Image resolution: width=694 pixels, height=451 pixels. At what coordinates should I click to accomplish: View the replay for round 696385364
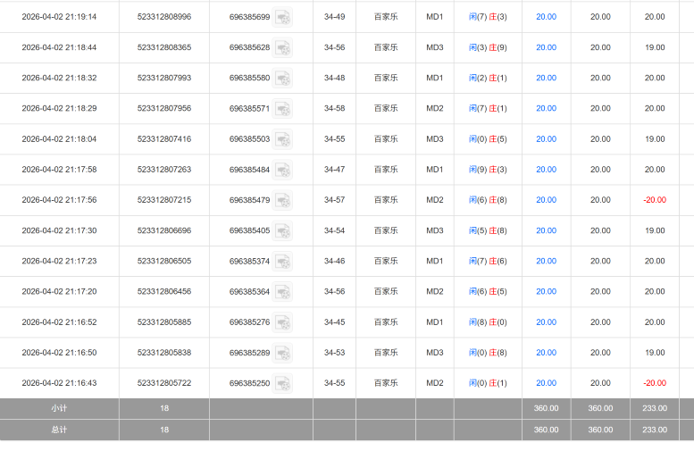(x=282, y=292)
